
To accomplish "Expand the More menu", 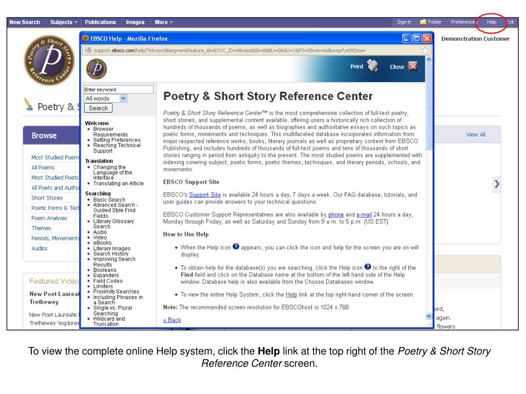I will click(164, 22).
